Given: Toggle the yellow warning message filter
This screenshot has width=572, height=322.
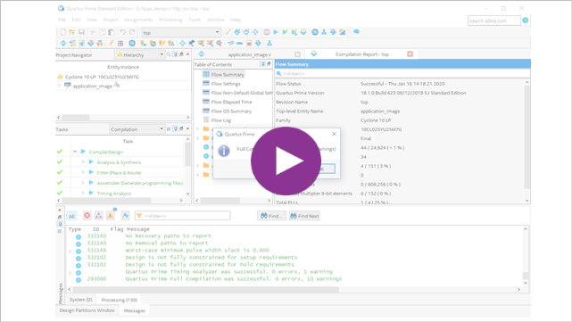Looking at the screenshot, I should 110,216.
